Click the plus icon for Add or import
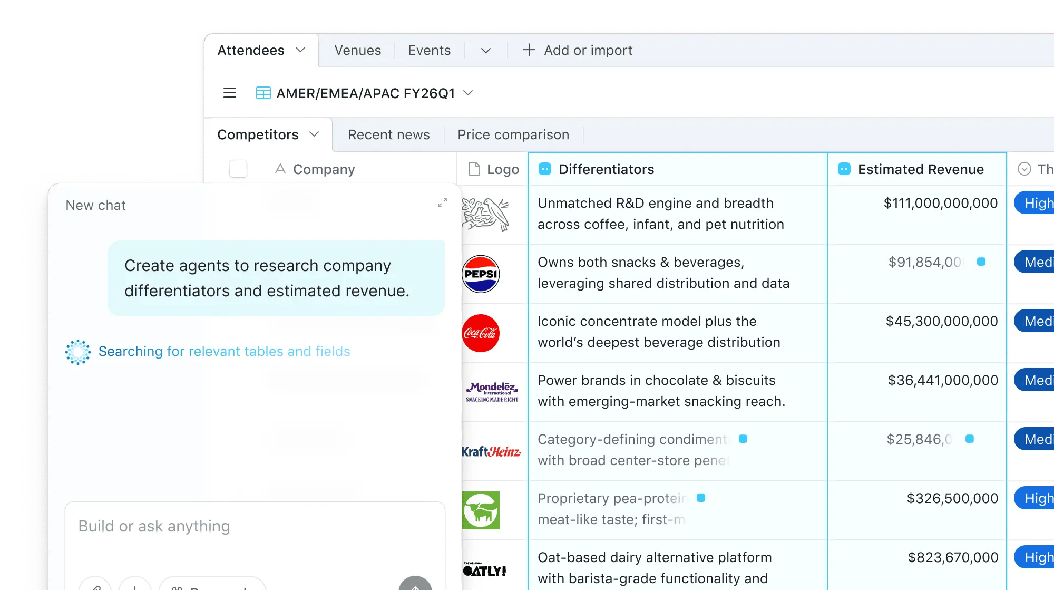1054x590 pixels. coord(529,50)
